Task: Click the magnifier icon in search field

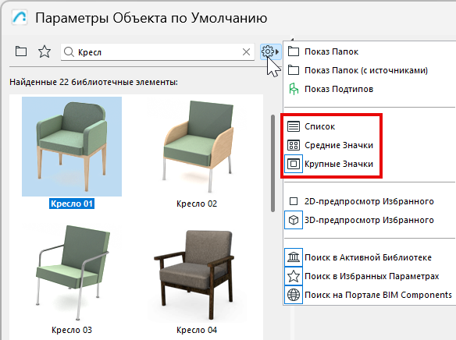Action: pos(69,52)
